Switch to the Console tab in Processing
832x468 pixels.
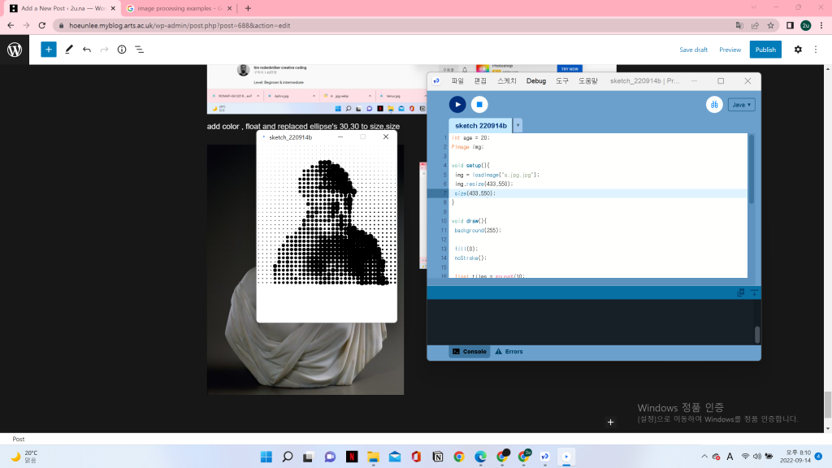(x=469, y=351)
